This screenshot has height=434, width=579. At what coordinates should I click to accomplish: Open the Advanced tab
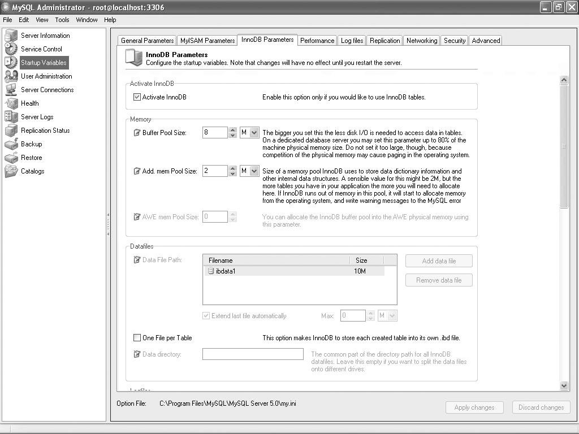[486, 41]
